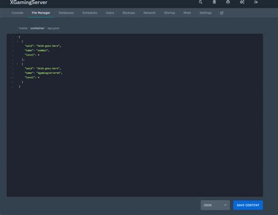Open the Backups tab
Image resolution: width=278 pixels, height=215 pixels.
coord(128,13)
